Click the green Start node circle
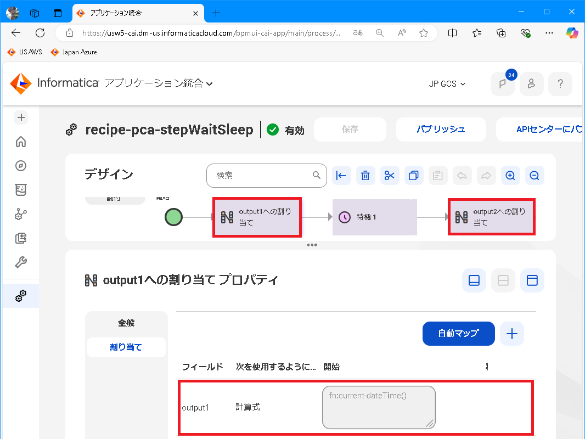Screen dimensions: 585x439 click(x=173, y=217)
